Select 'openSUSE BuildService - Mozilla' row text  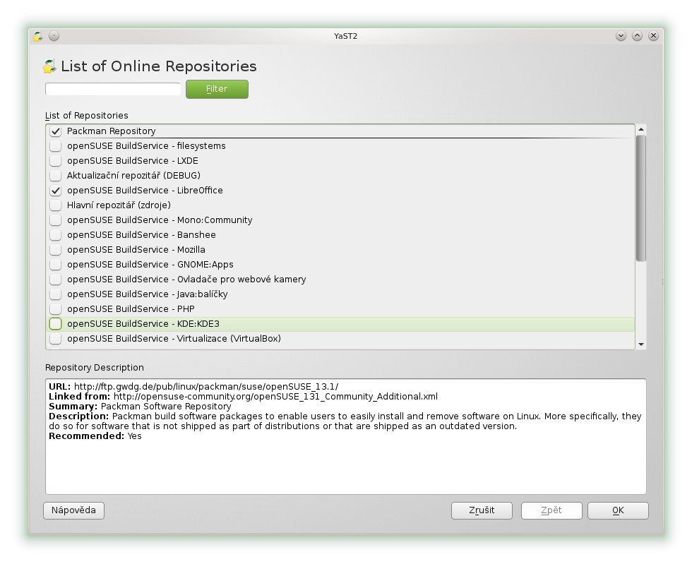click(x=136, y=250)
